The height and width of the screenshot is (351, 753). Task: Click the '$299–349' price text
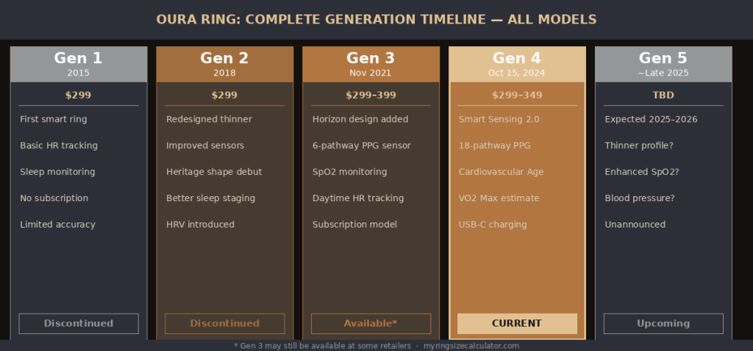pyautogui.click(x=517, y=95)
